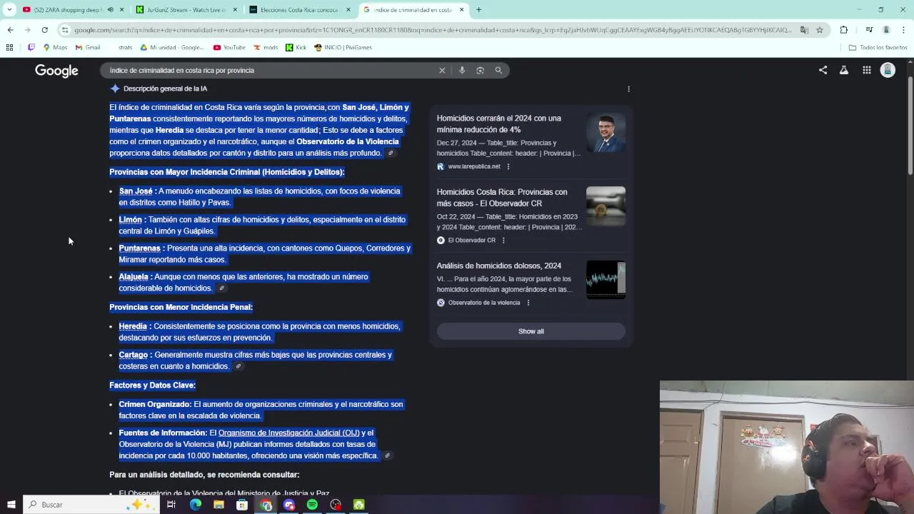Open the Kick bookmark

tap(296, 47)
